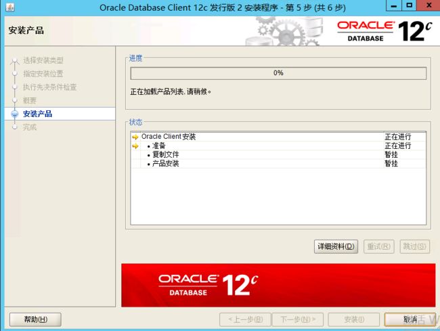Click the step bullet icon for 安装产品
This screenshot has width=440, height=331.
(14, 114)
